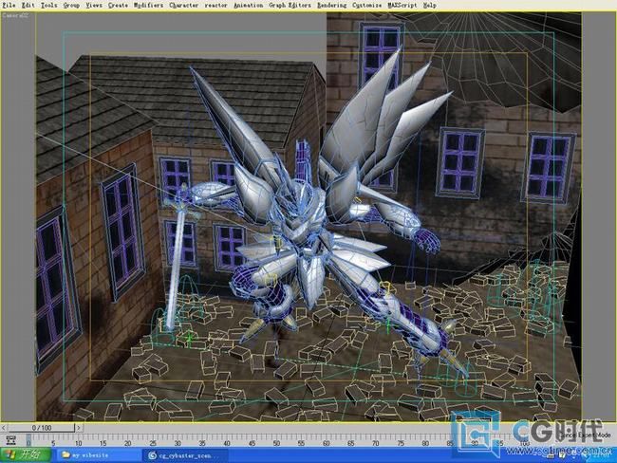Click frame 25 on the track bar
Viewport: 617px width, 463px height.
pyautogui.click(x=152, y=440)
